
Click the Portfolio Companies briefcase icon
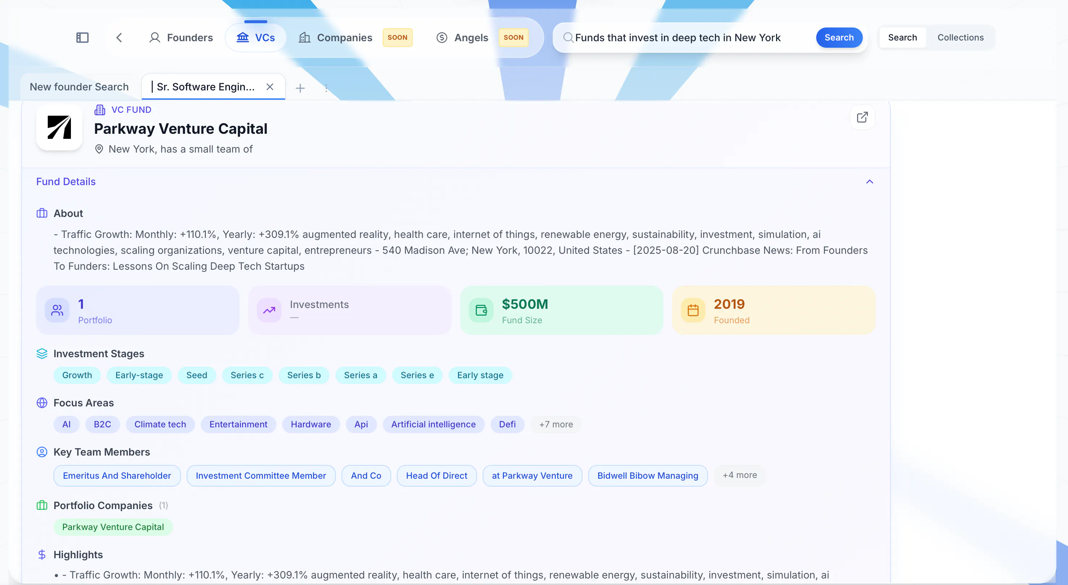click(42, 505)
